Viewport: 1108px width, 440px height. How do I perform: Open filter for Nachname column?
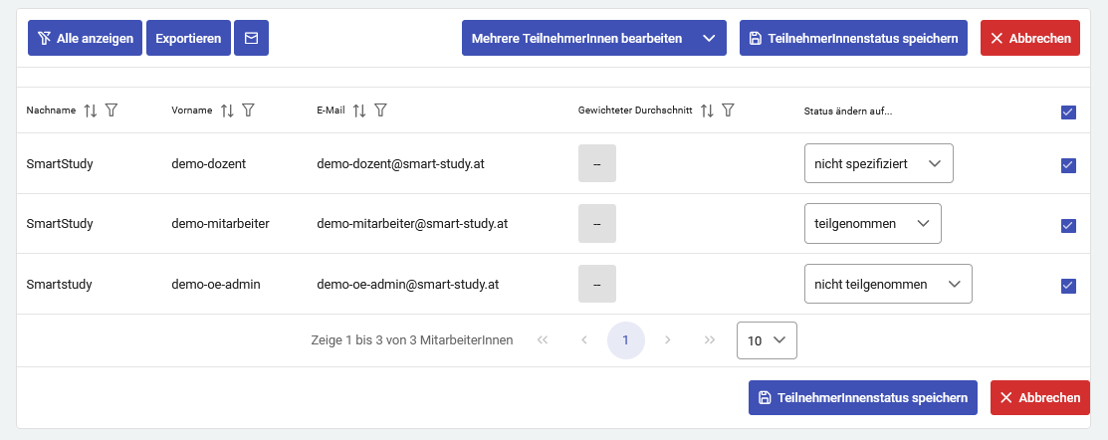pos(111,110)
